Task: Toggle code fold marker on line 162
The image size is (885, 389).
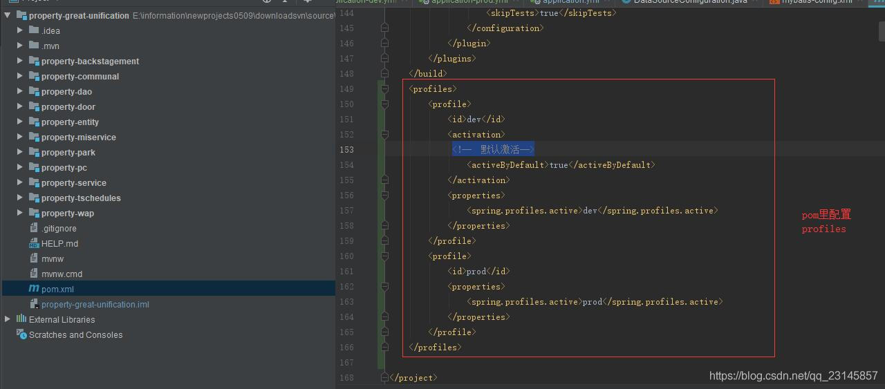Action: [x=384, y=286]
